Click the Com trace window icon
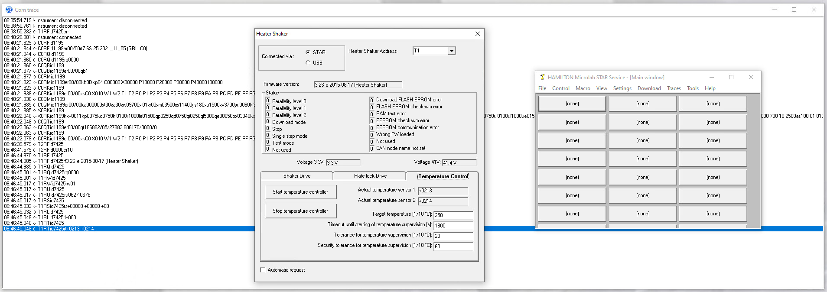Image resolution: width=827 pixels, height=292 pixels. (x=9, y=10)
